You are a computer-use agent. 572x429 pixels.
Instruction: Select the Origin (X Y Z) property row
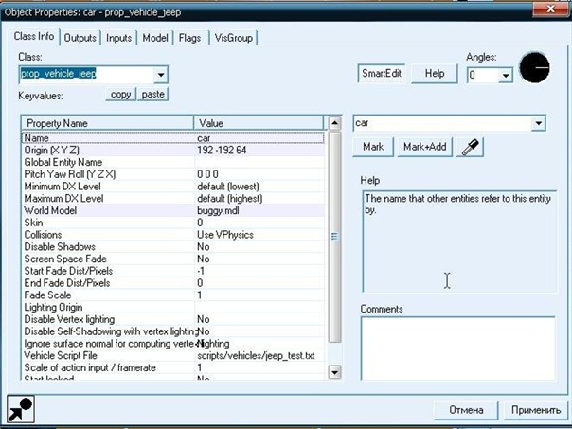173,151
